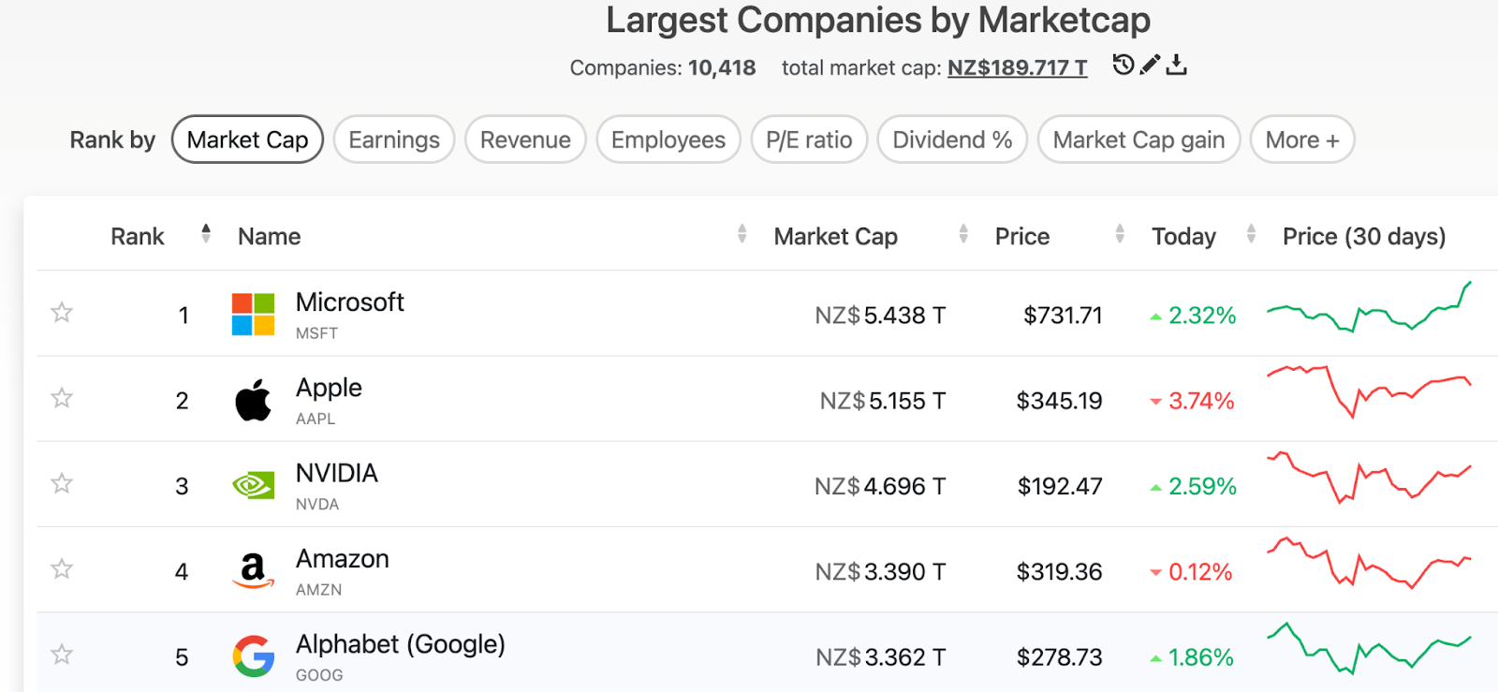
Task: Click the Google logo
Action: pyautogui.click(x=253, y=655)
